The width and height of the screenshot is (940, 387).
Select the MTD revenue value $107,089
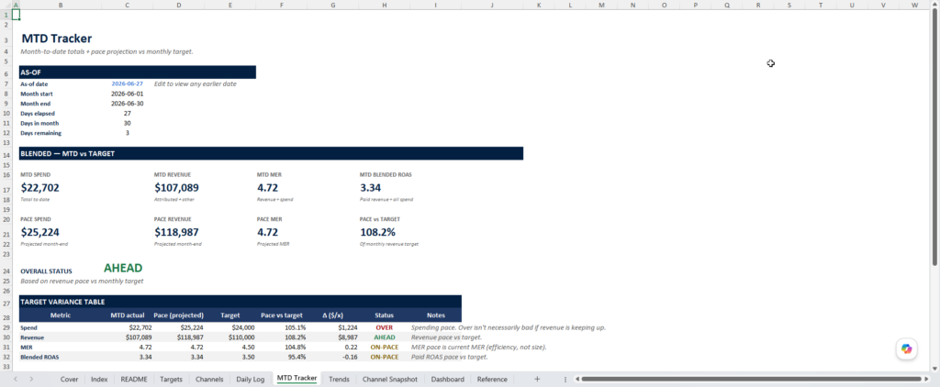tap(176, 188)
